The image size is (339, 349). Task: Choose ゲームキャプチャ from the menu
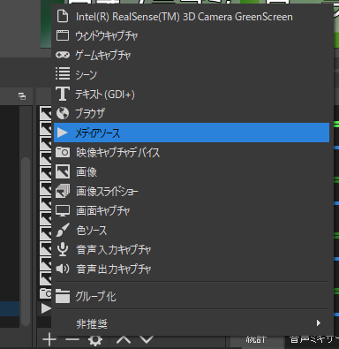[x=192, y=55]
